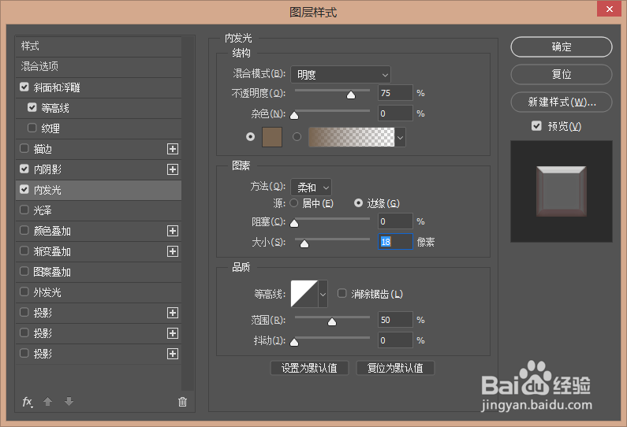
Task: Open the brown glow color swatch
Action: click(272, 137)
